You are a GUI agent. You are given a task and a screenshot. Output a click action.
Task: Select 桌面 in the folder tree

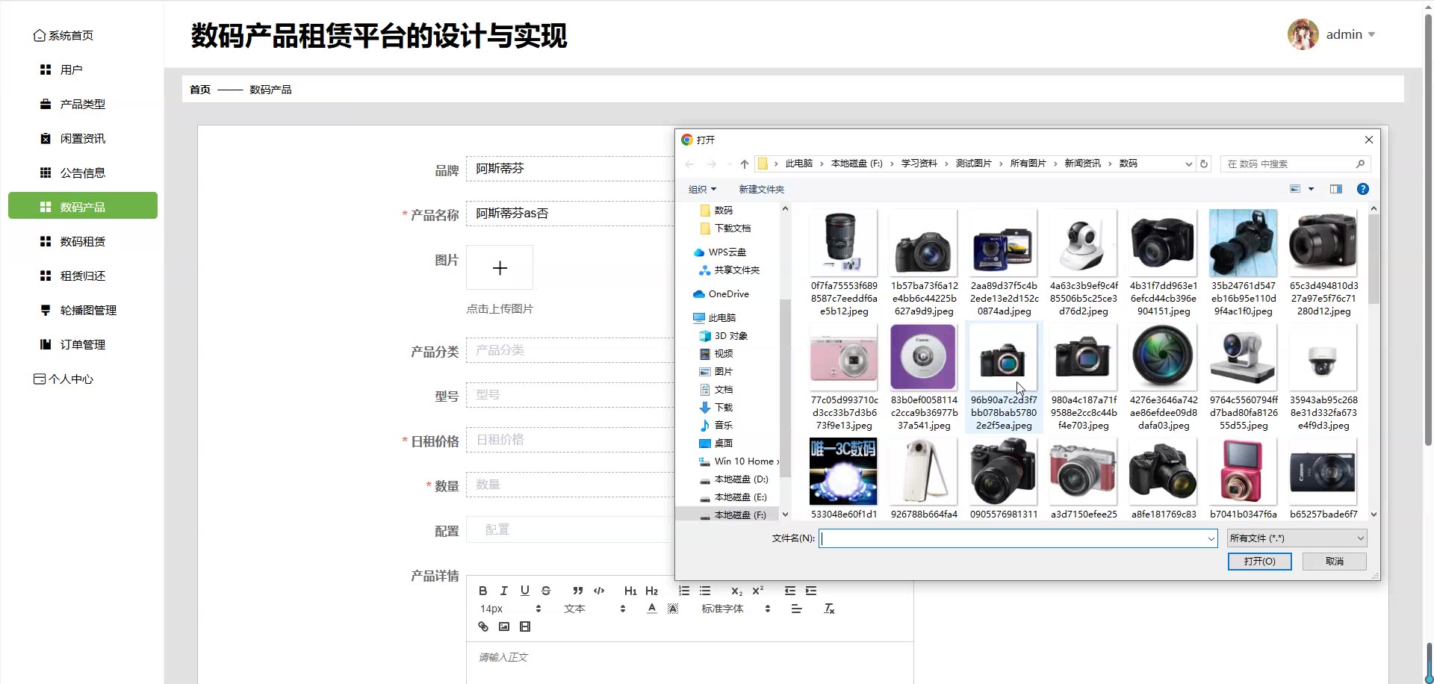723,444
